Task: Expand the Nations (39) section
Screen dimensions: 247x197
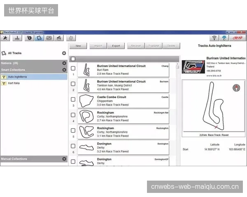Action: click(x=34, y=63)
